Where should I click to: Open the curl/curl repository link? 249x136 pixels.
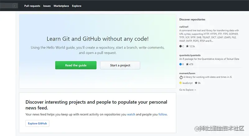point(184,27)
